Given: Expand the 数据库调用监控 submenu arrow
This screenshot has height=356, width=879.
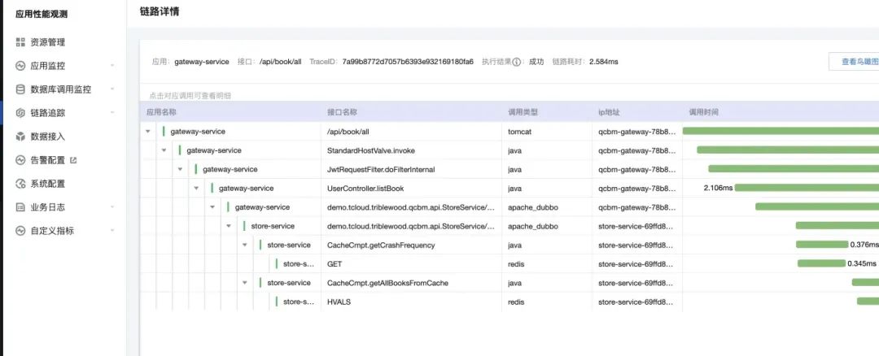Looking at the screenshot, I should [112, 89].
